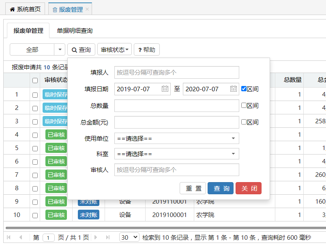Image resolution: width=326 pixels, height=247 pixels.
Task: Click the 重置 reset button
Action: (193, 188)
